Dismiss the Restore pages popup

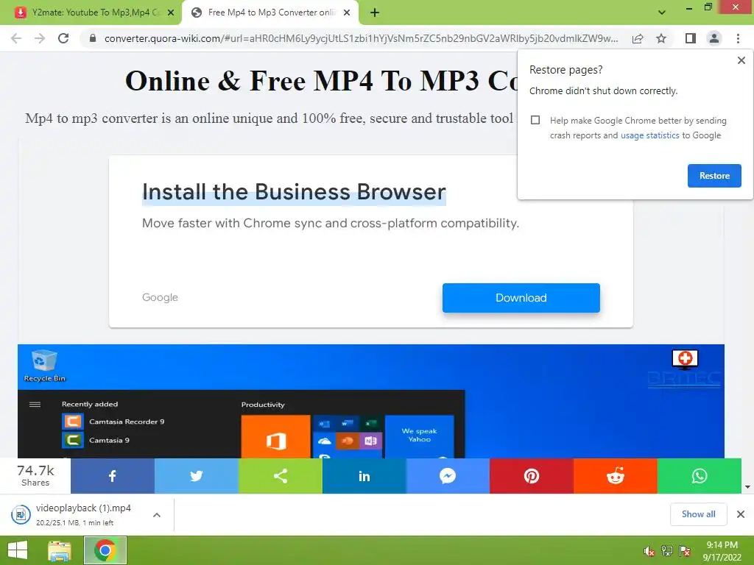pyautogui.click(x=741, y=60)
